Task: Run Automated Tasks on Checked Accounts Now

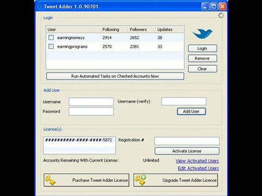Action: tap(115, 76)
